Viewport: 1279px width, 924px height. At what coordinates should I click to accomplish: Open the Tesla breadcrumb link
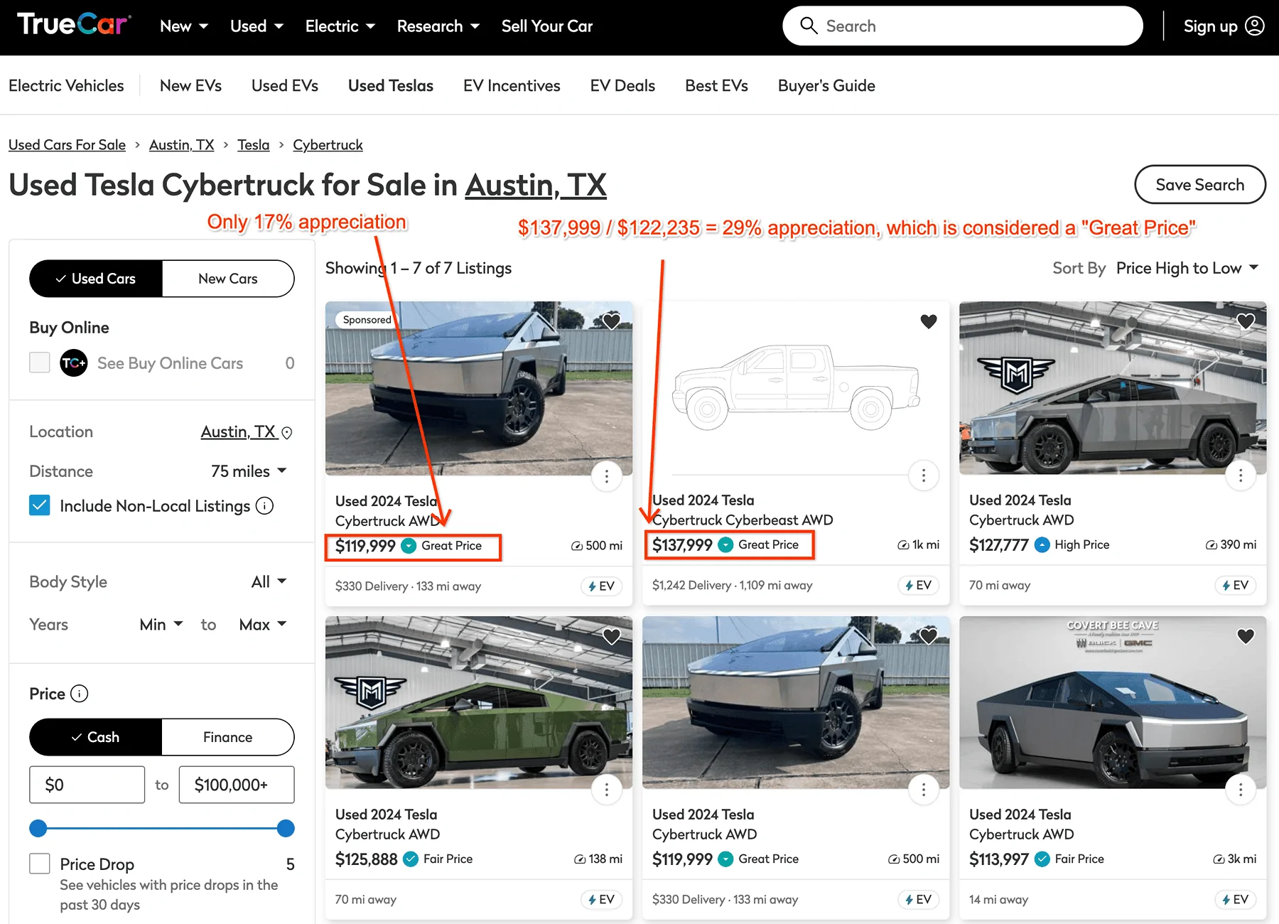point(254,145)
